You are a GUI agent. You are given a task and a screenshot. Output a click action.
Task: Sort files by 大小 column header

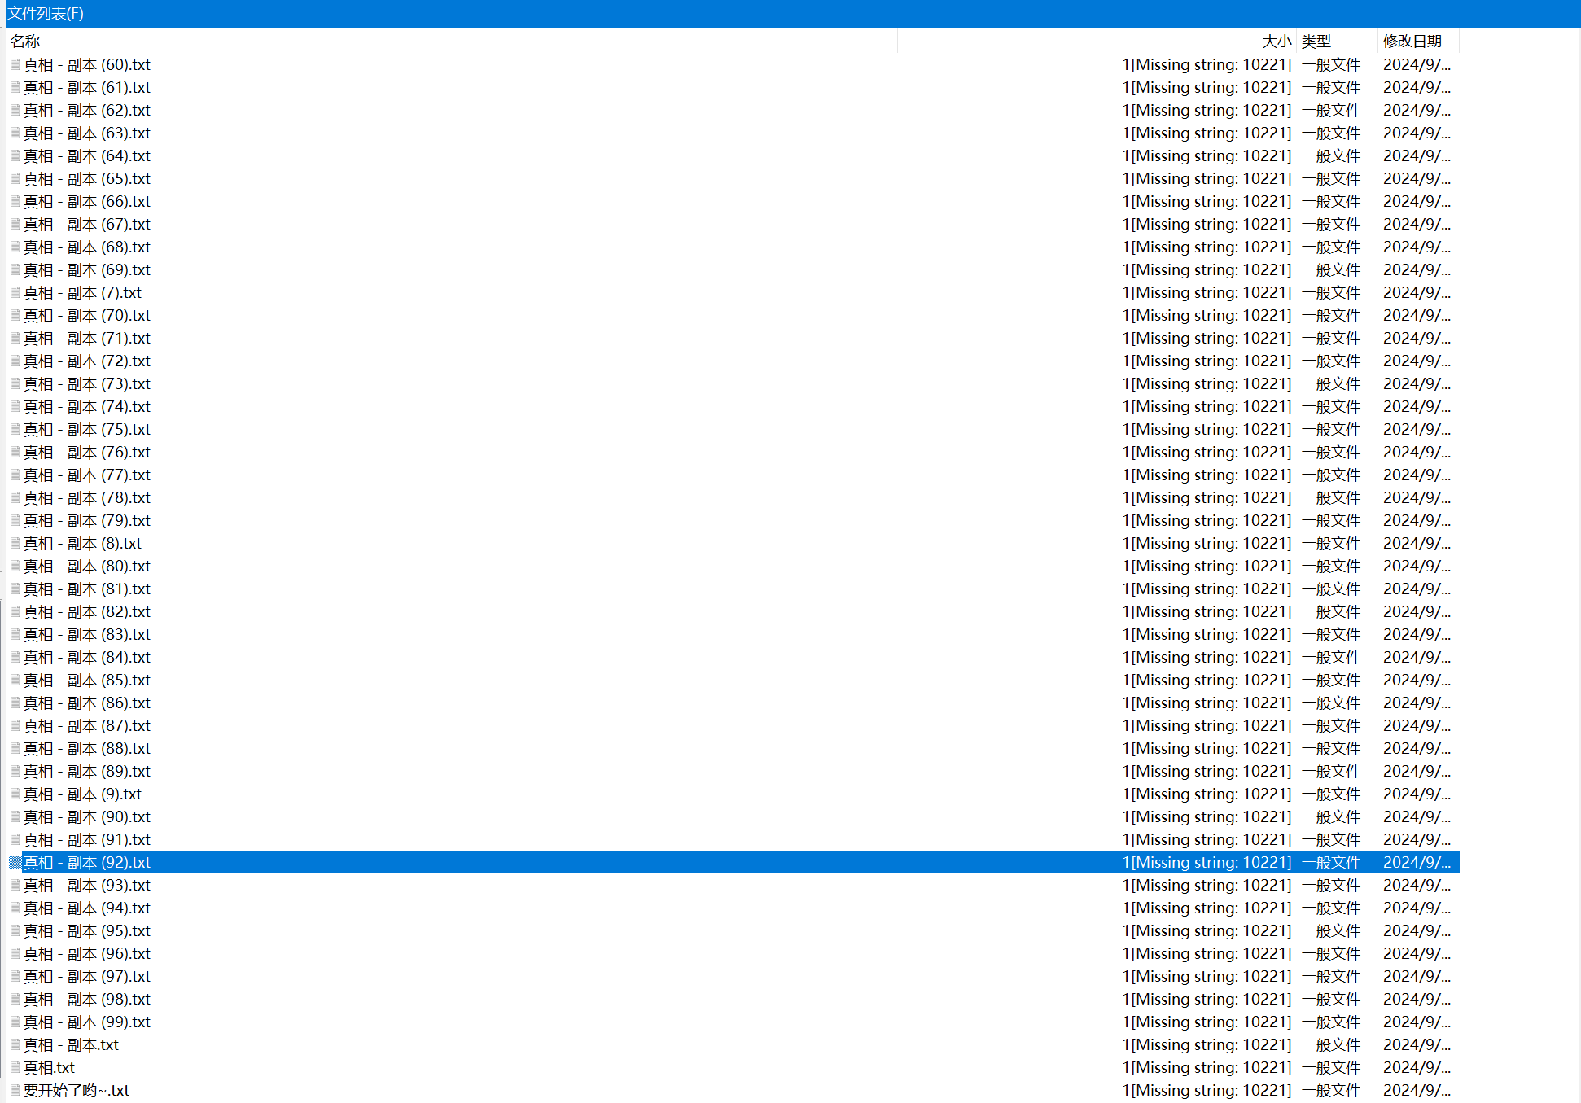coord(1276,41)
